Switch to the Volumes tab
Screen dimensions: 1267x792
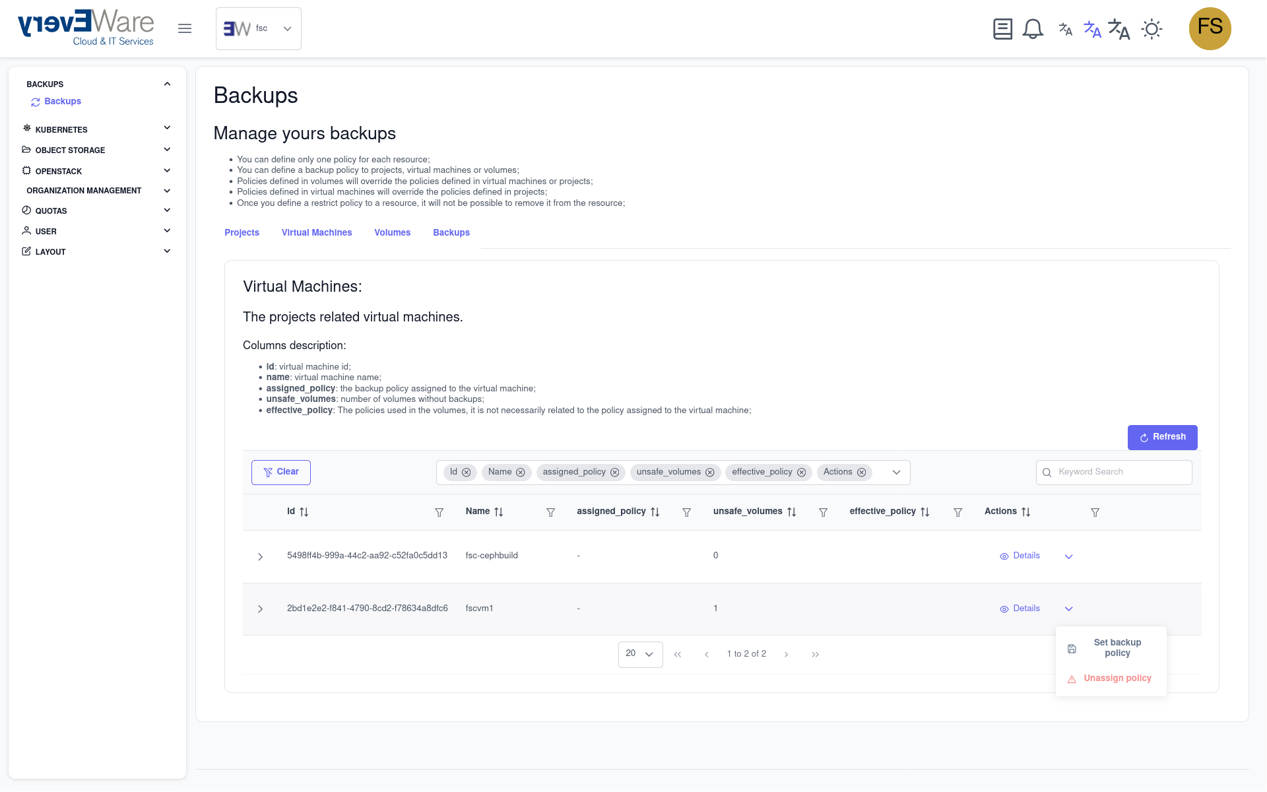click(x=392, y=232)
